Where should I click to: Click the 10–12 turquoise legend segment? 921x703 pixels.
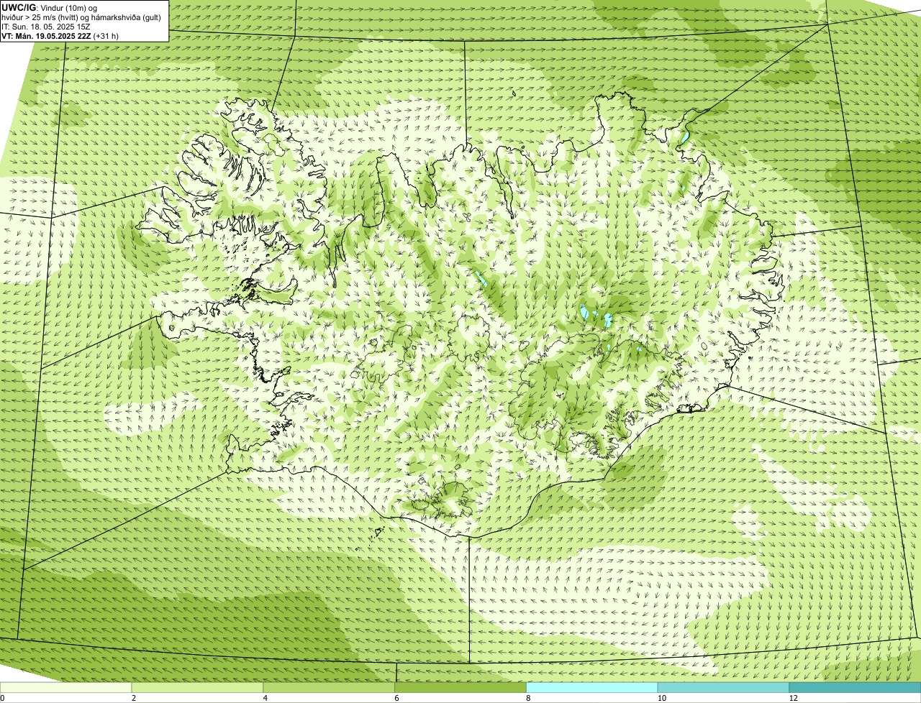pyautogui.click(x=724, y=687)
